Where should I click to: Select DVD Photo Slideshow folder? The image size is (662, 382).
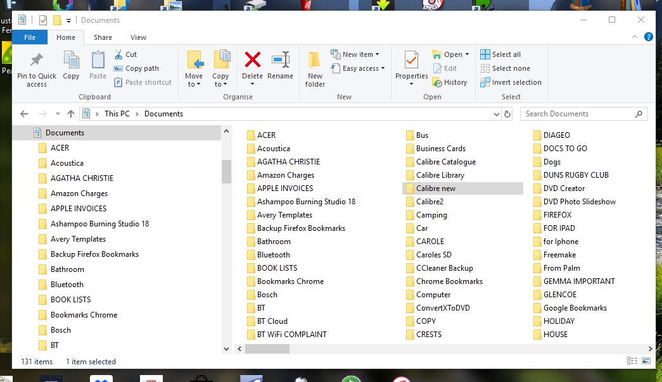point(574,202)
